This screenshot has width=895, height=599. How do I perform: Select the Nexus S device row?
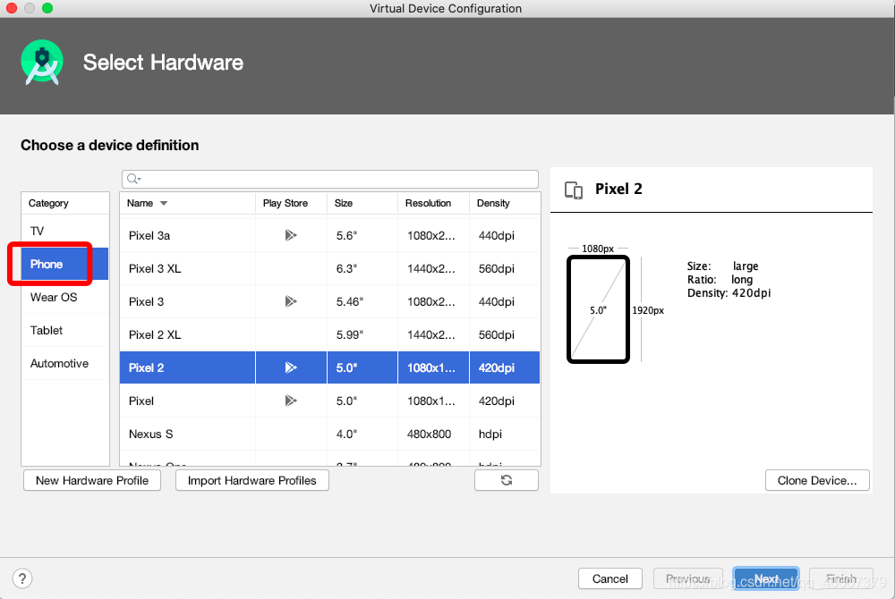pos(330,434)
